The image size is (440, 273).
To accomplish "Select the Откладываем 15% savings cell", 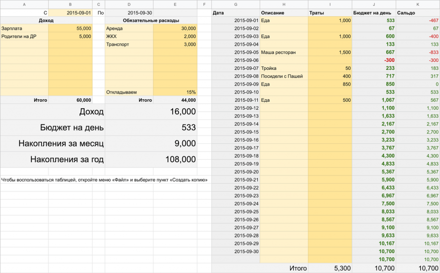I will [175, 92].
